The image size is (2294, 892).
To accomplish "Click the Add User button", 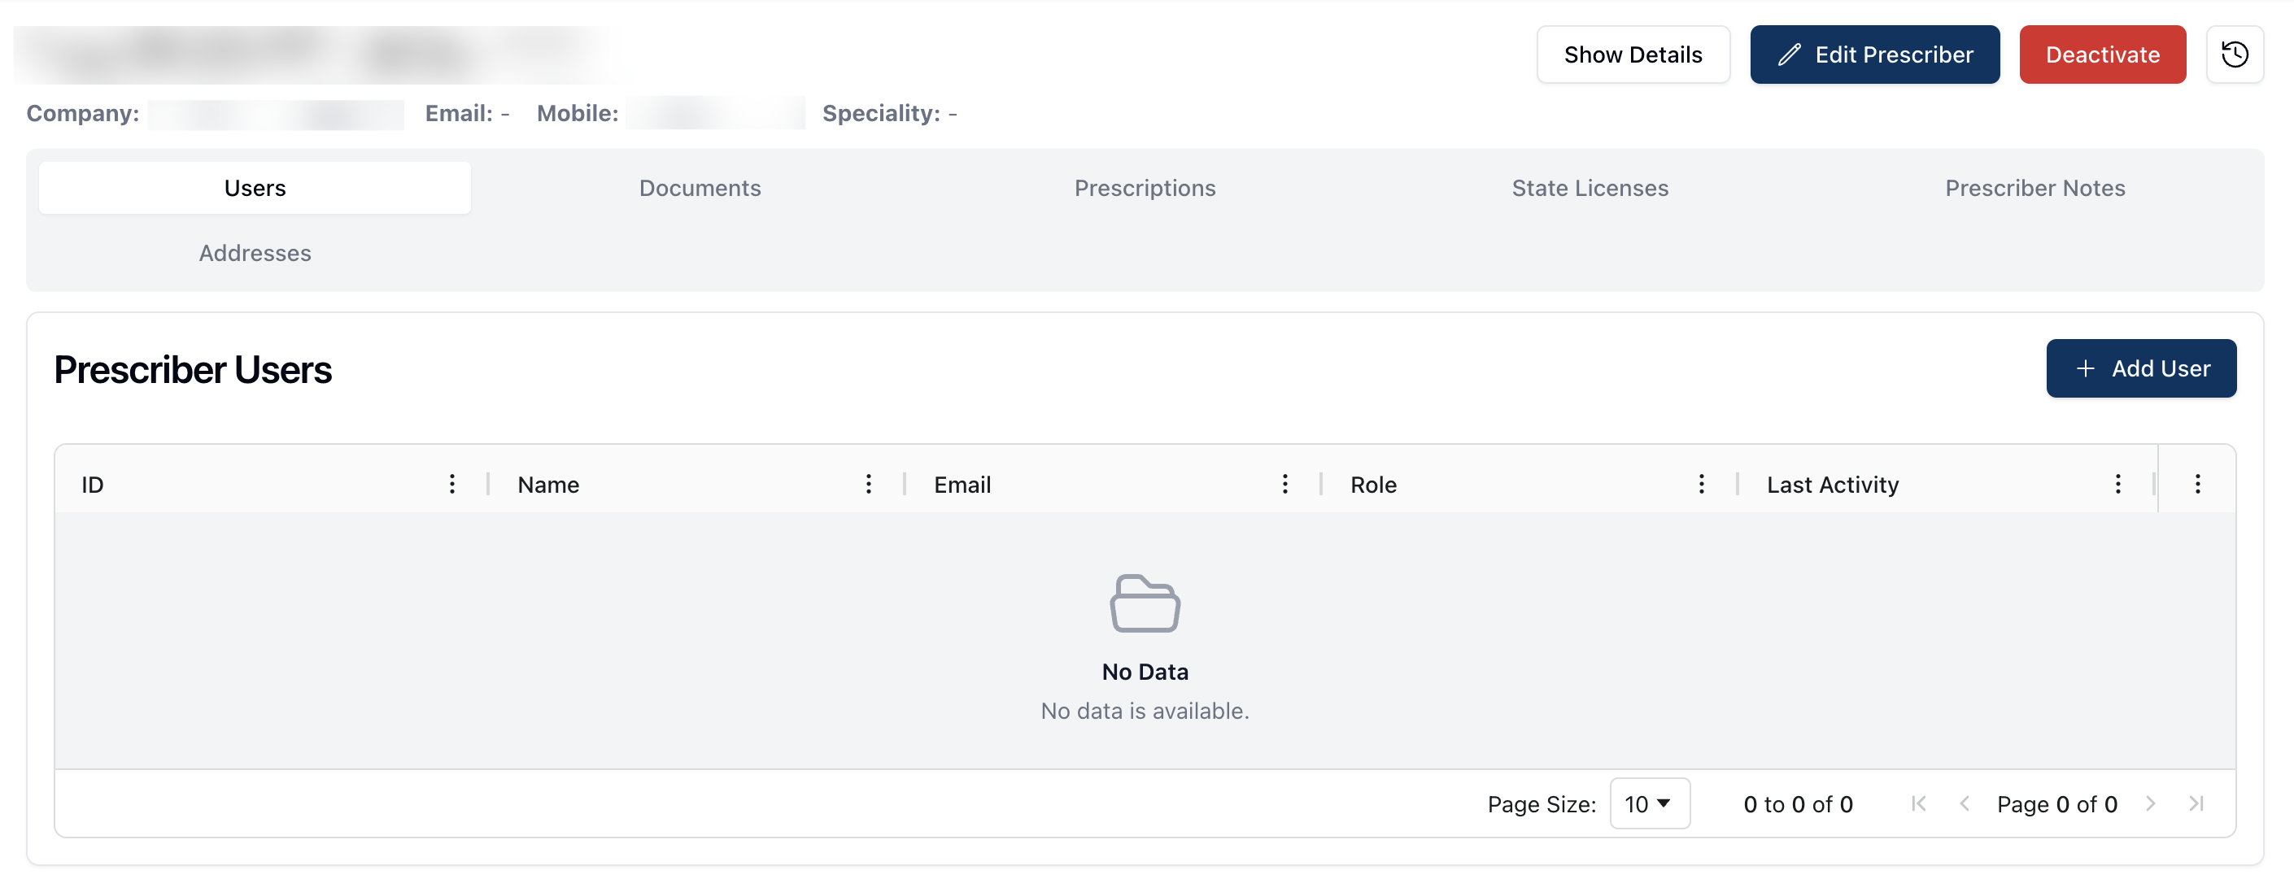I will click(2140, 368).
